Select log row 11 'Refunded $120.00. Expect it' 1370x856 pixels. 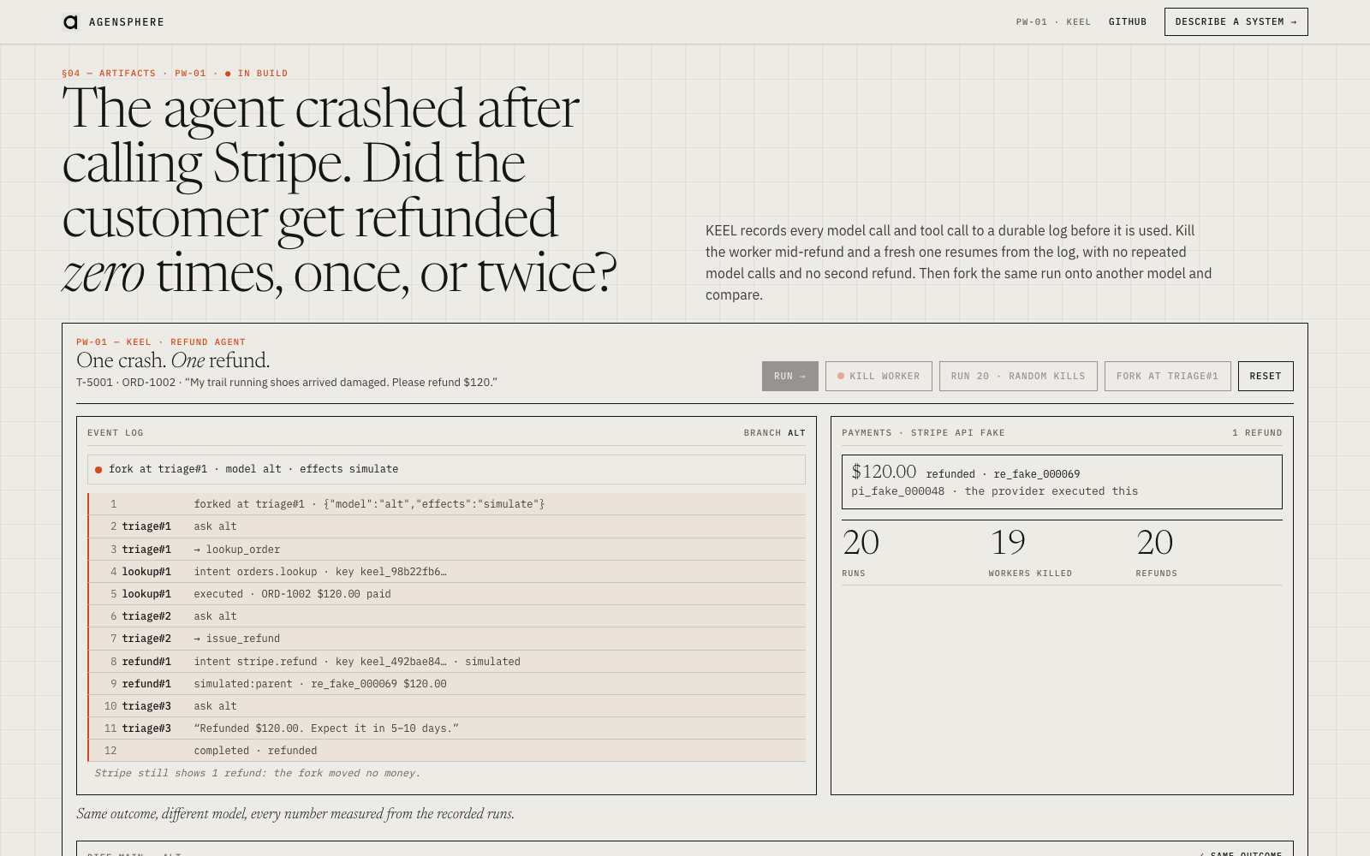[446, 728]
